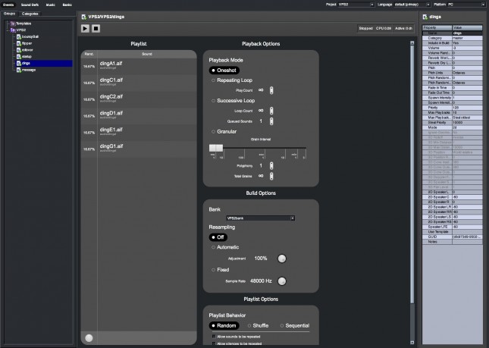The height and width of the screenshot is (348, 489).
Task: Select the Granular playback mode
Action: [x=212, y=130]
